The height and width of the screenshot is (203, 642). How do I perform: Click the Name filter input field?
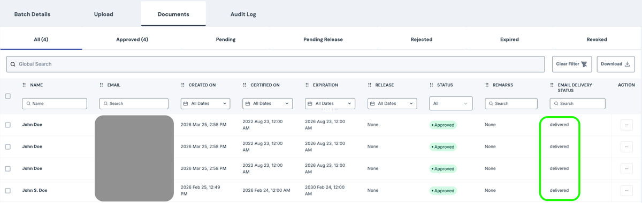(55, 103)
